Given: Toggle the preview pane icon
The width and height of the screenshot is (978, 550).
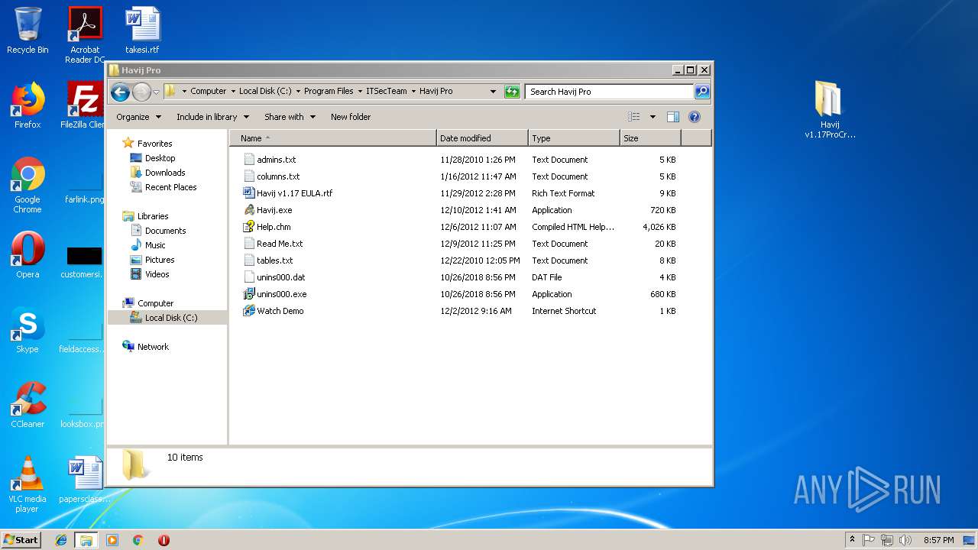Looking at the screenshot, I should [673, 117].
